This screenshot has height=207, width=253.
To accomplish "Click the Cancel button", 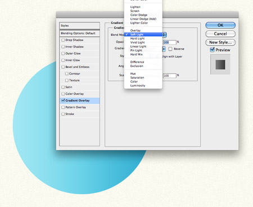I will [x=220, y=34].
